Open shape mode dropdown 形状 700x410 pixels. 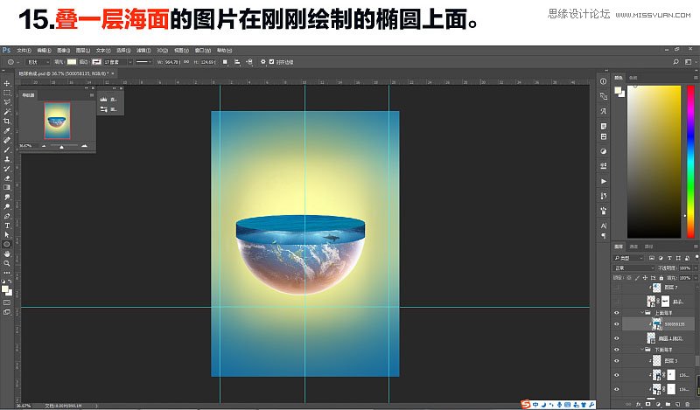(38, 62)
